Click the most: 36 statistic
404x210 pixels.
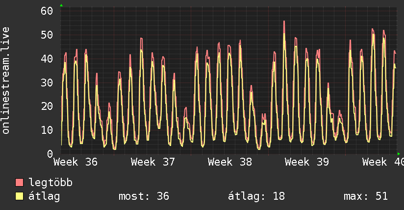(x=144, y=196)
